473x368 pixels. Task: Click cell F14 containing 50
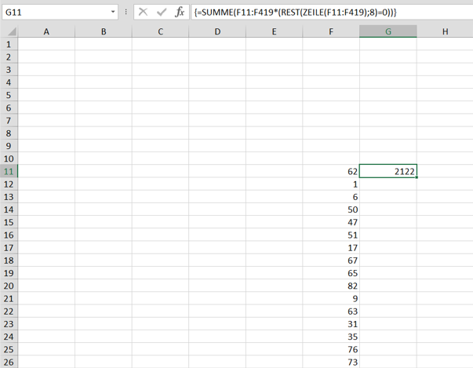click(x=331, y=210)
